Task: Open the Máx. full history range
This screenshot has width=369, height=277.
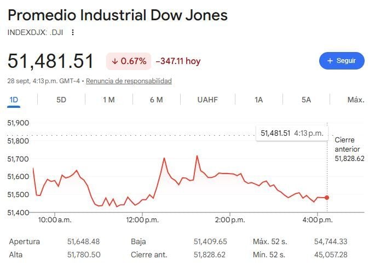Action: [x=356, y=100]
